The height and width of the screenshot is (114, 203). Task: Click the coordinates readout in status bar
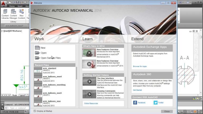point(11,112)
